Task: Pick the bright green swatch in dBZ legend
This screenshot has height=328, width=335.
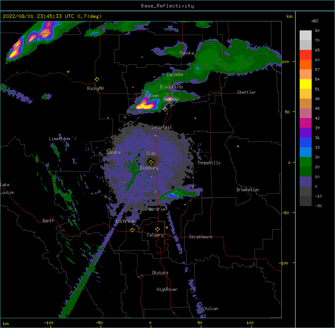Action: point(305,162)
